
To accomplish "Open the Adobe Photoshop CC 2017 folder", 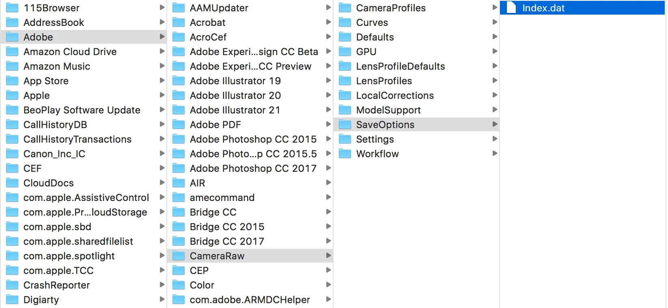I will click(252, 168).
